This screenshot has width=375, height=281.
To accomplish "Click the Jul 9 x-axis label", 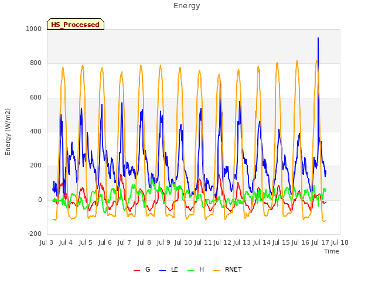I will pyautogui.click(x=163, y=242).
